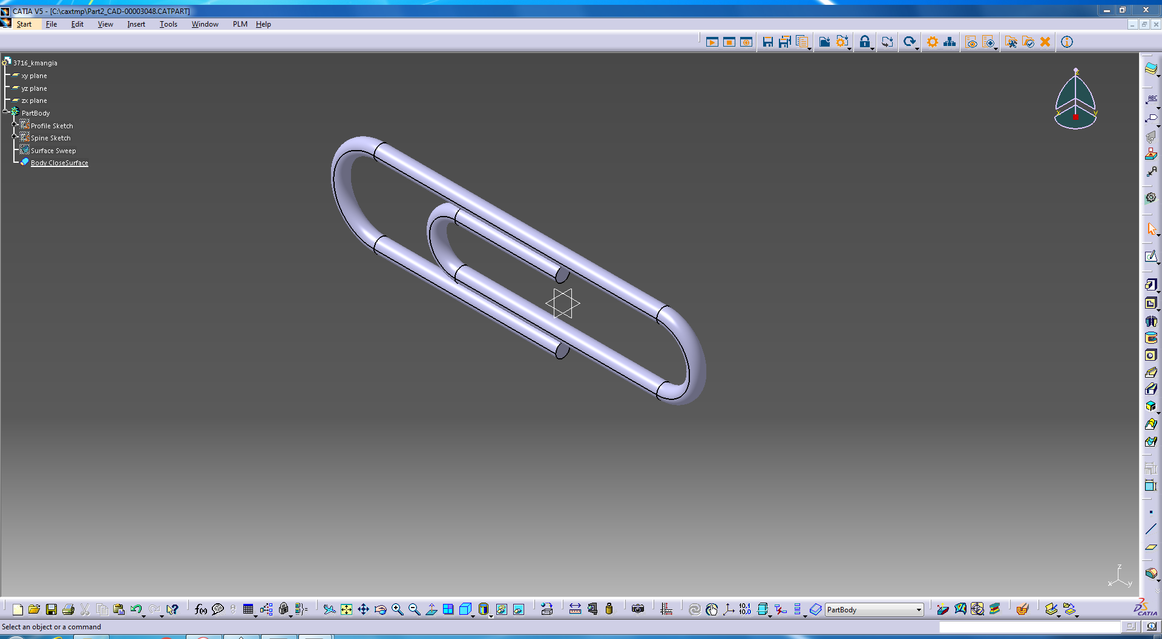
Task: Click the information icon in top toolbar
Action: [1066, 42]
